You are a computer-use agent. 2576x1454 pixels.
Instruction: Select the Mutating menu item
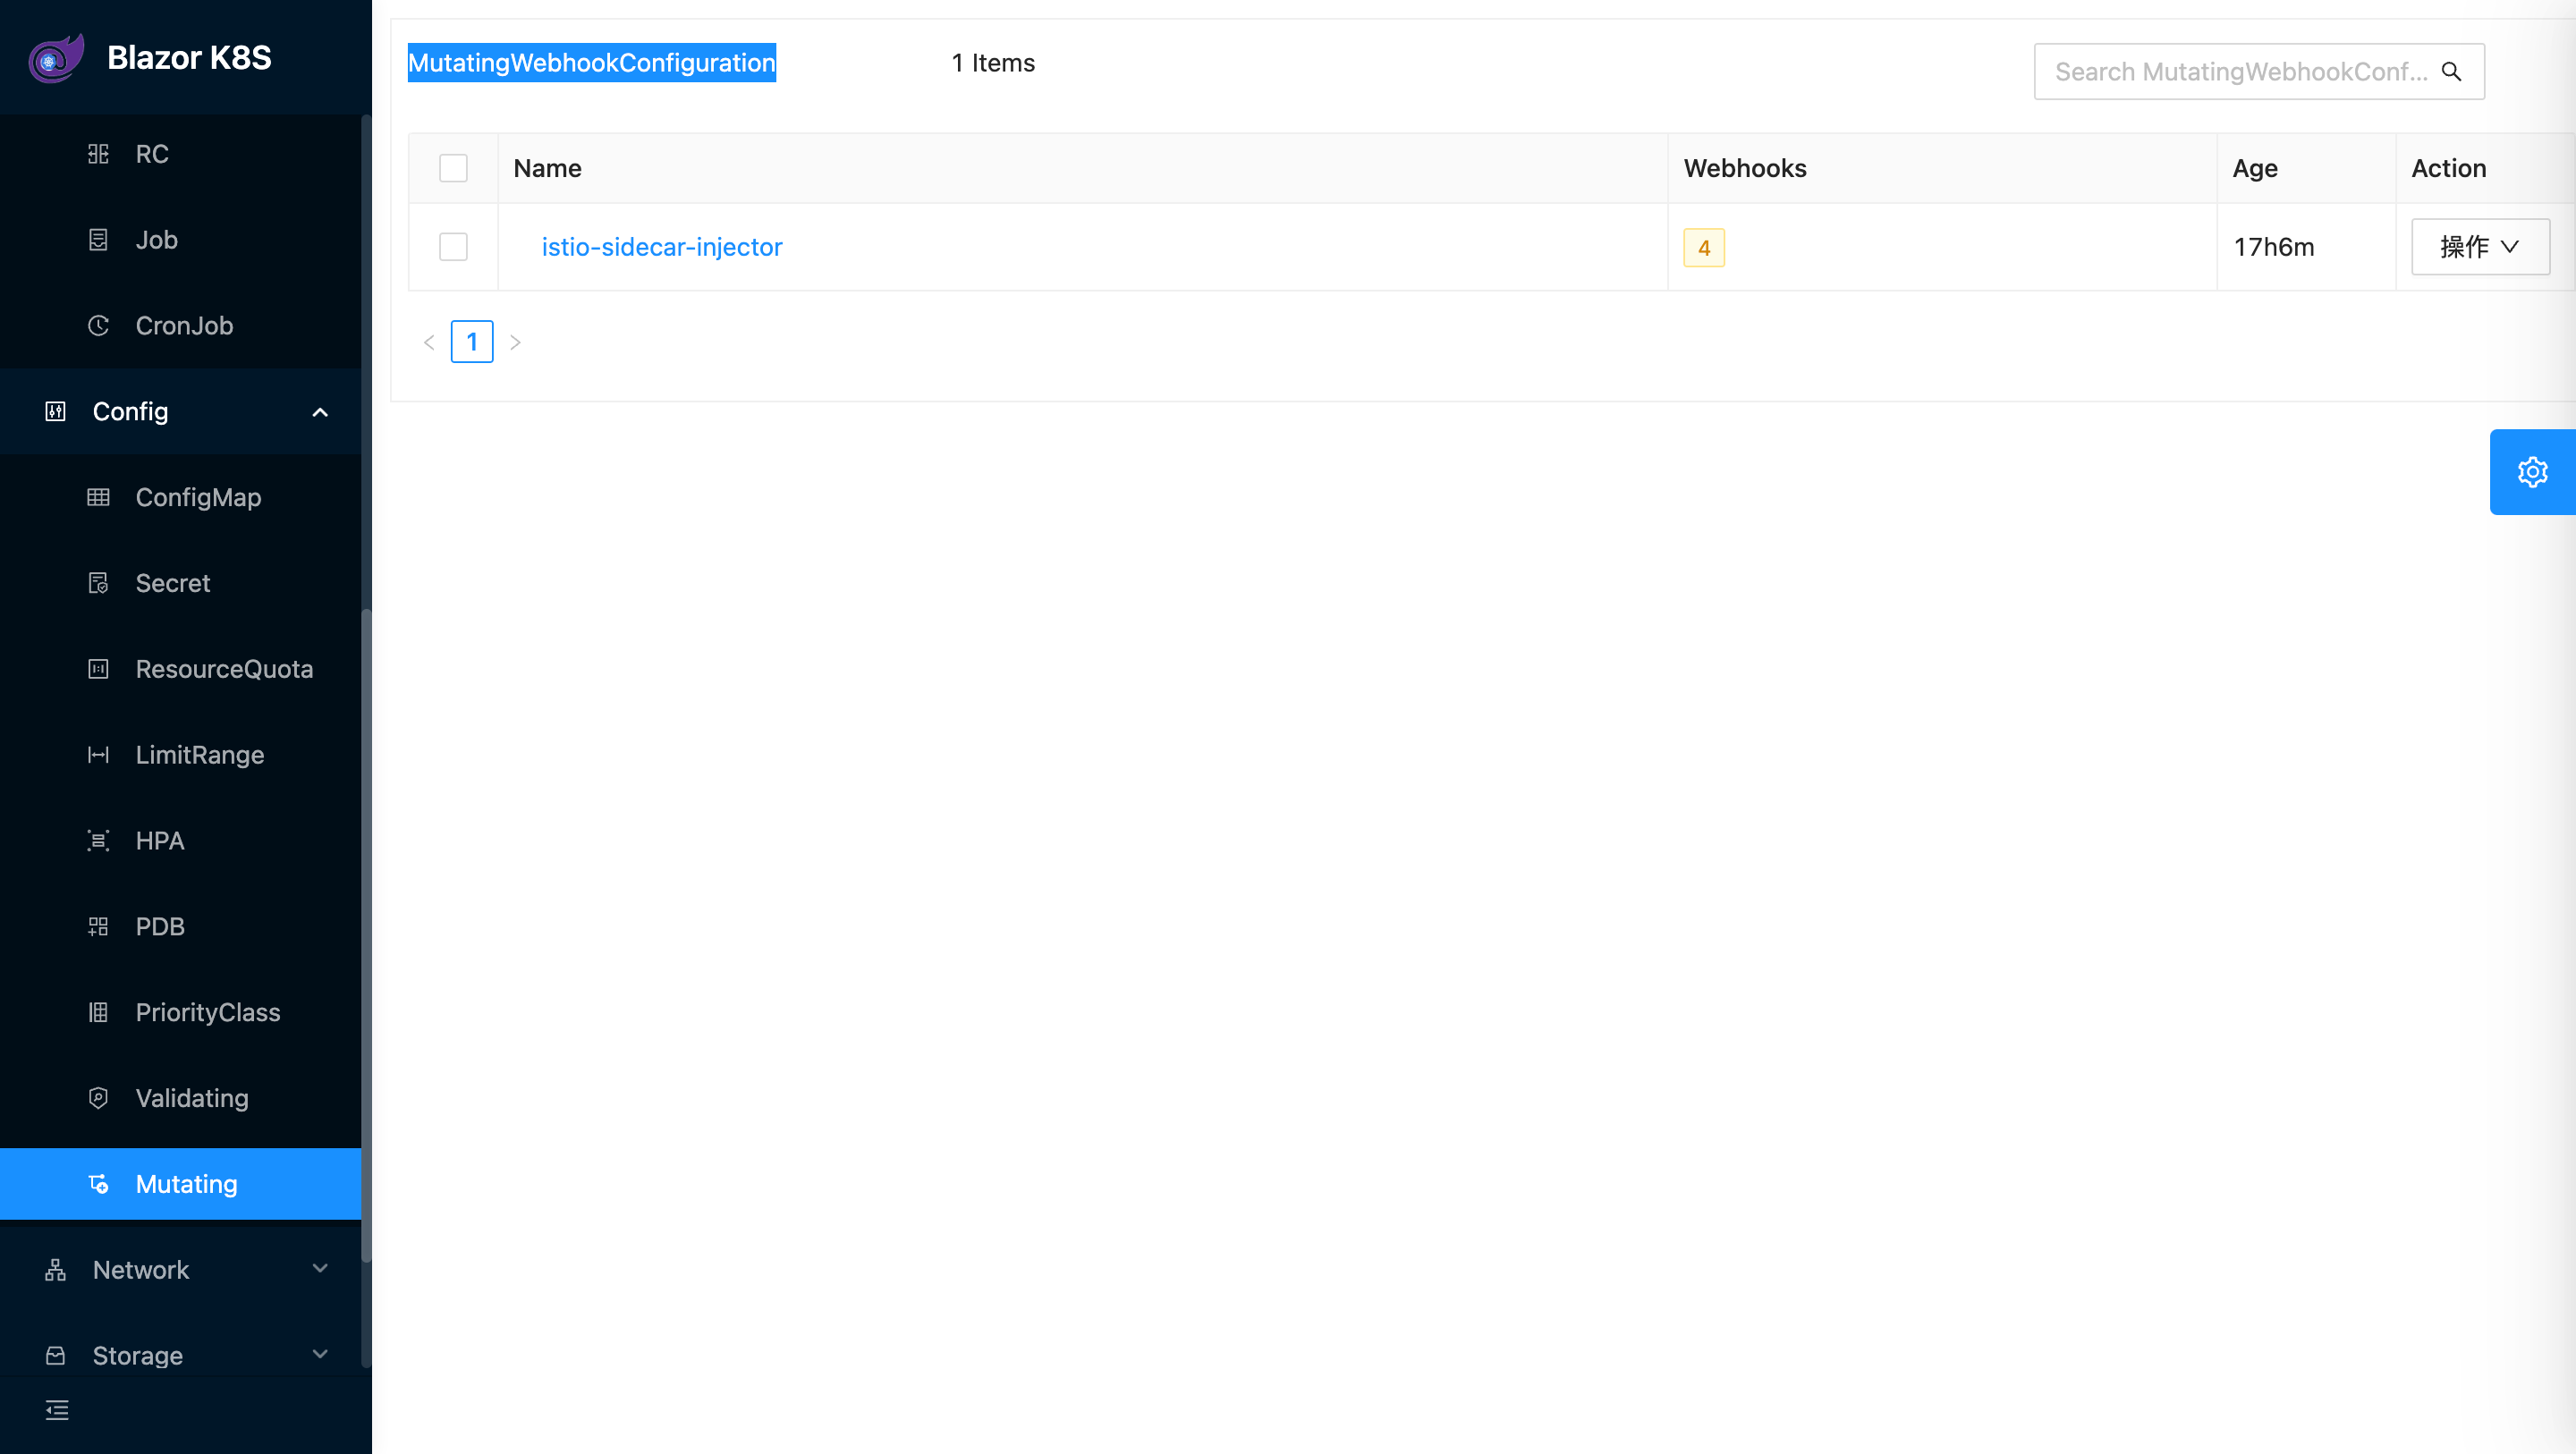tap(186, 1184)
